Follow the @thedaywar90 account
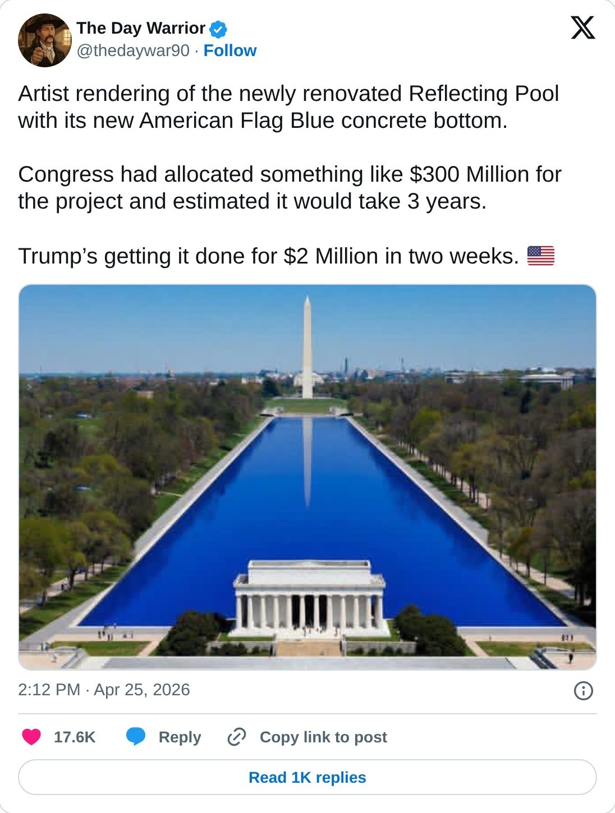The height and width of the screenshot is (813, 615). click(230, 50)
